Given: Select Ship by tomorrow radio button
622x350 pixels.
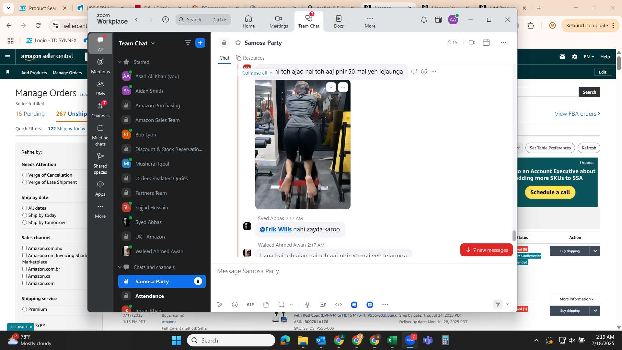Looking at the screenshot, I should tap(25, 222).
